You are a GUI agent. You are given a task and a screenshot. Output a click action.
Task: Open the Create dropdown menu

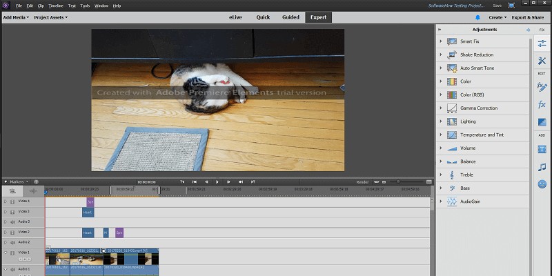click(x=497, y=17)
